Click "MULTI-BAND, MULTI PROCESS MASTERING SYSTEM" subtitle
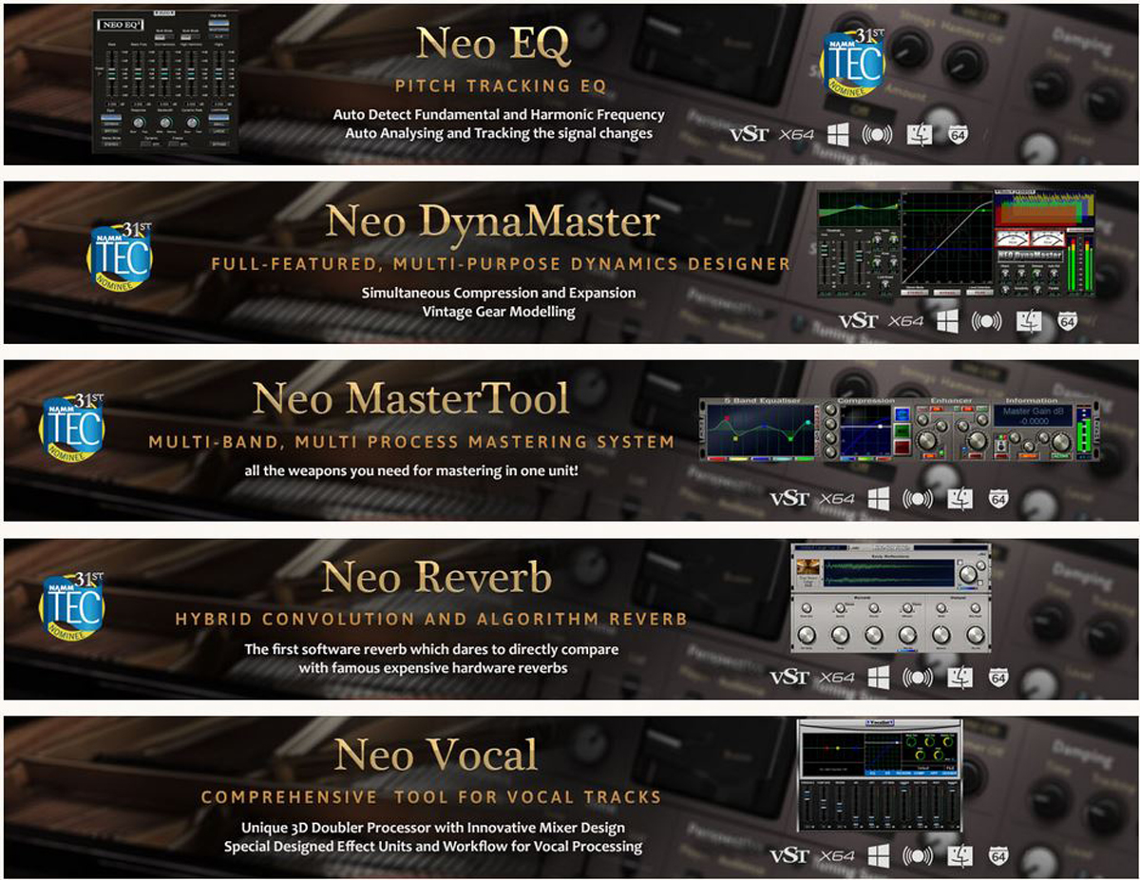Screen dimensions: 1140x880 click(411, 442)
